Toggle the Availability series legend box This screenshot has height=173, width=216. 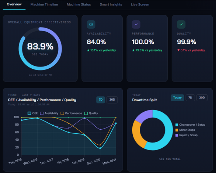pyautogui.click(x=42, y=113)
